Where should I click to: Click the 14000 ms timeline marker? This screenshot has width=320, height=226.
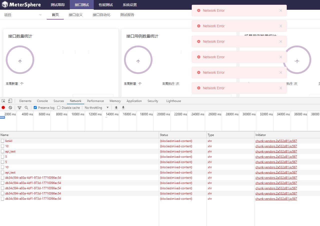coord(112,114)
